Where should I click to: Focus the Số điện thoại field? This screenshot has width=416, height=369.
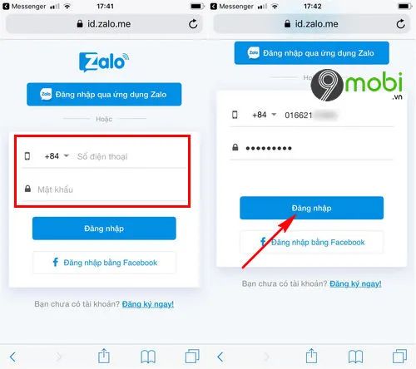pos(131,156)
